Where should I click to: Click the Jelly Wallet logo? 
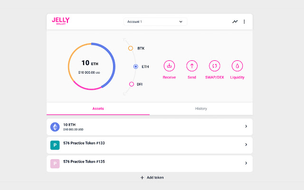click(x=61, y=21)
